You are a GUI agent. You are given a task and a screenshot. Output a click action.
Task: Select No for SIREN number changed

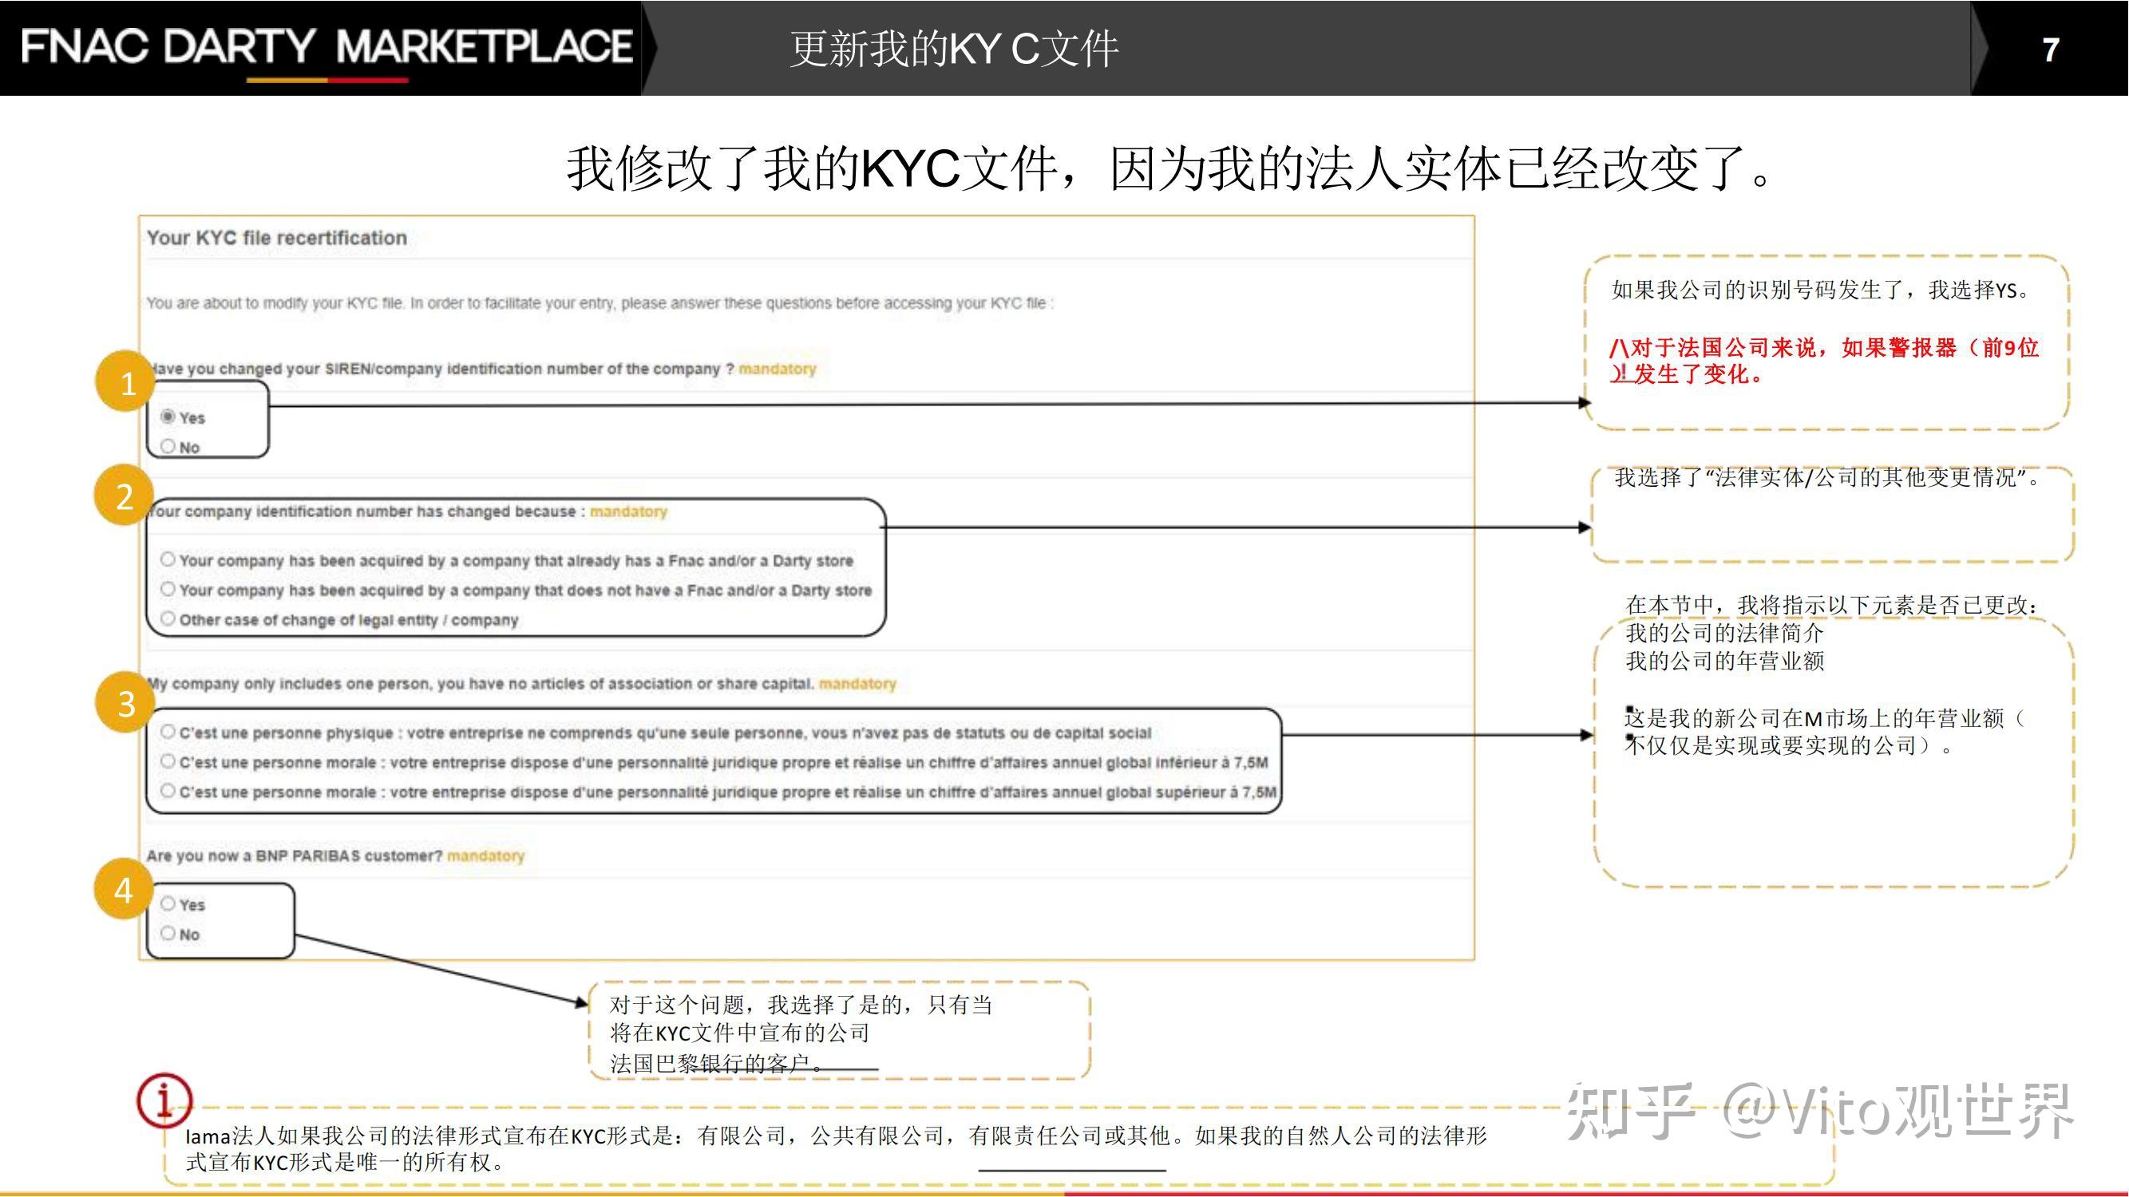(x=168, y=446)
